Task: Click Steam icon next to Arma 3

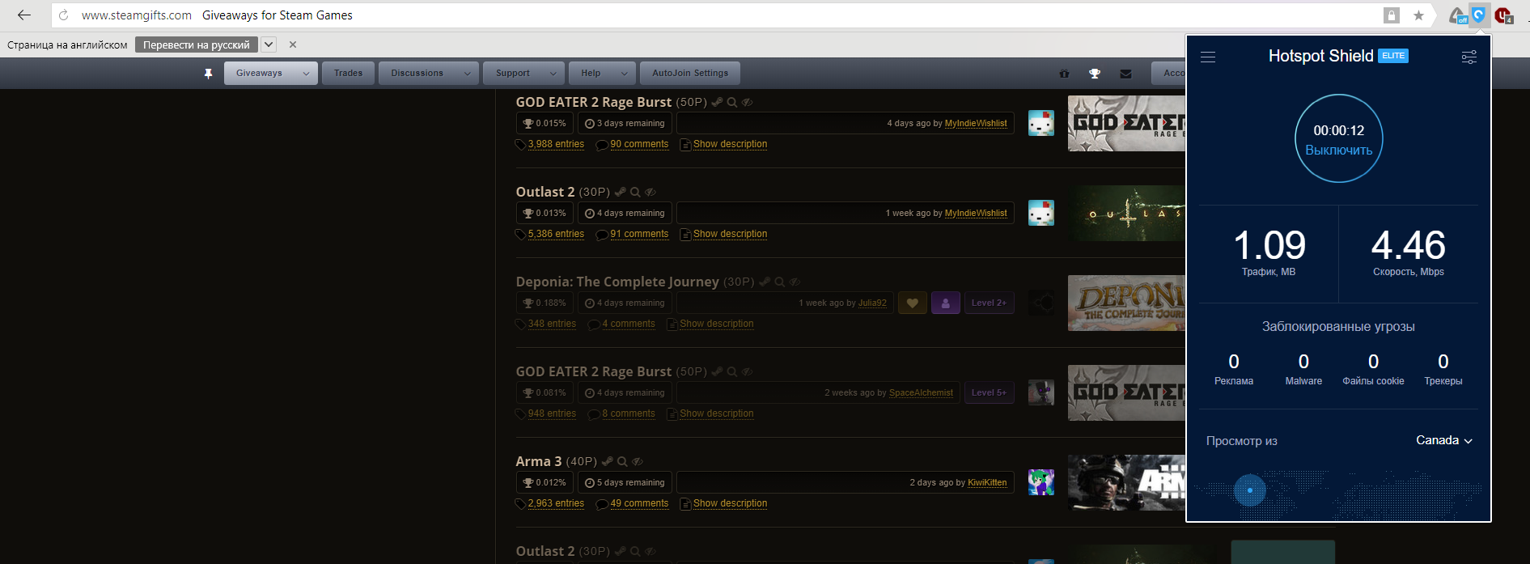Action: [x=607, y=461]
